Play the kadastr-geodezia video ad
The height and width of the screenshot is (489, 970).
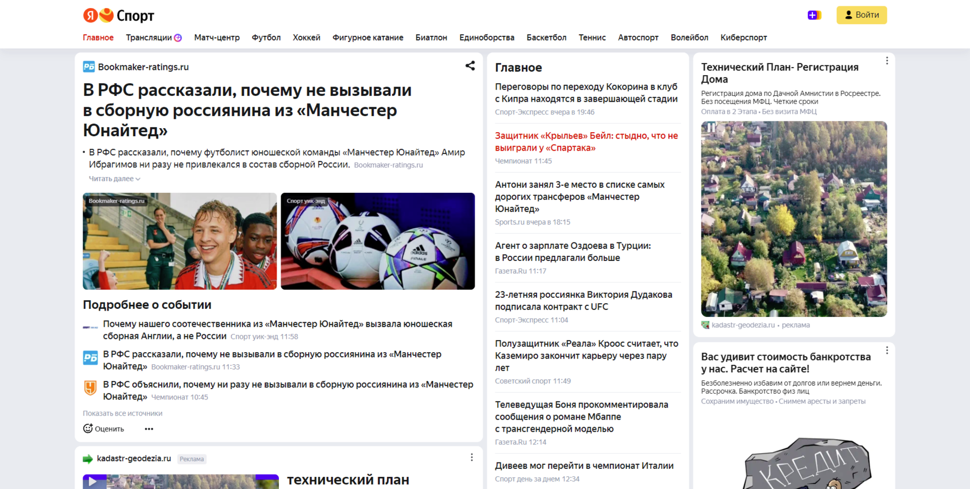click(x=92, y=481)
